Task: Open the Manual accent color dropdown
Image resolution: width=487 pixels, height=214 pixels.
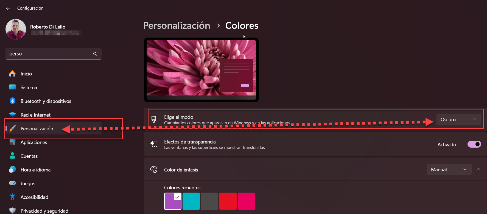Action: tap(449, 170)
